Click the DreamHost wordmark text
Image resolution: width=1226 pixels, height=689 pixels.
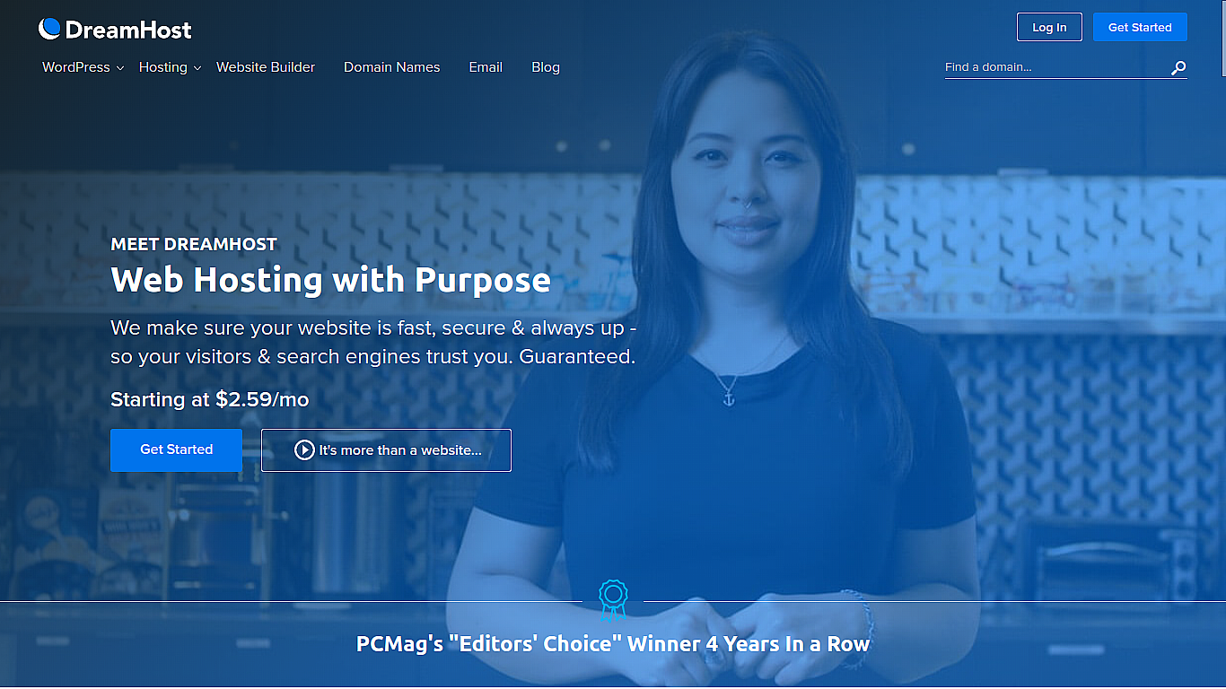coord(128,30)
